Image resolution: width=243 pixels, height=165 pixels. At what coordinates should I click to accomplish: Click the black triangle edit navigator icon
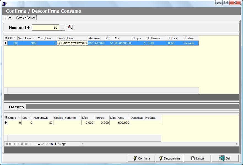[39, 144]
